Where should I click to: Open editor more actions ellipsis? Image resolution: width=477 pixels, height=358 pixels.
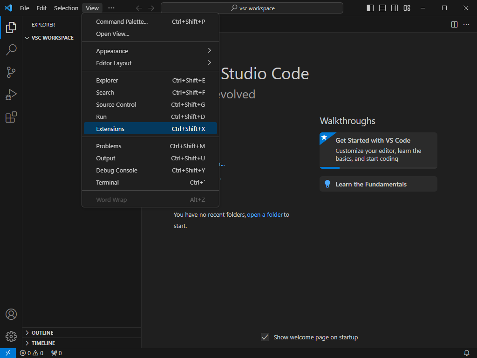pyautogui.click(x=466, y=24)
